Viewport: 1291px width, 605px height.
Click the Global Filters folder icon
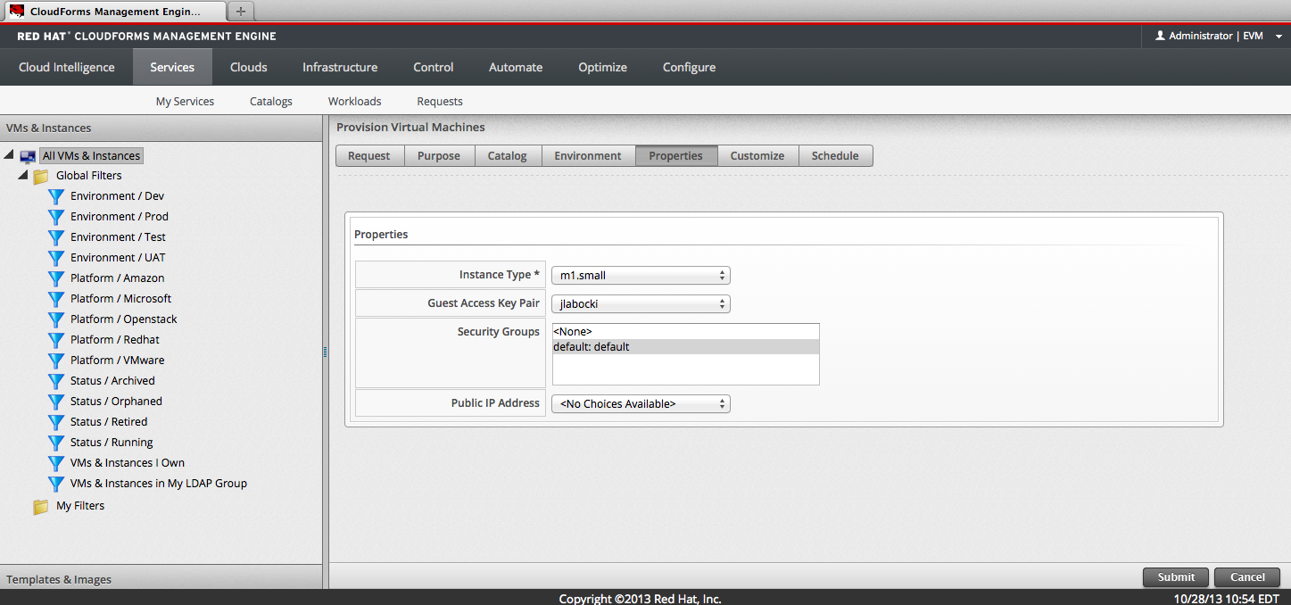point(41,177)
